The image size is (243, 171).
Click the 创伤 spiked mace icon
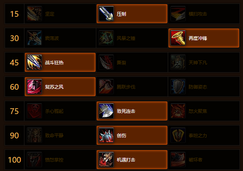pyautogui.click(x=106, y=135)
